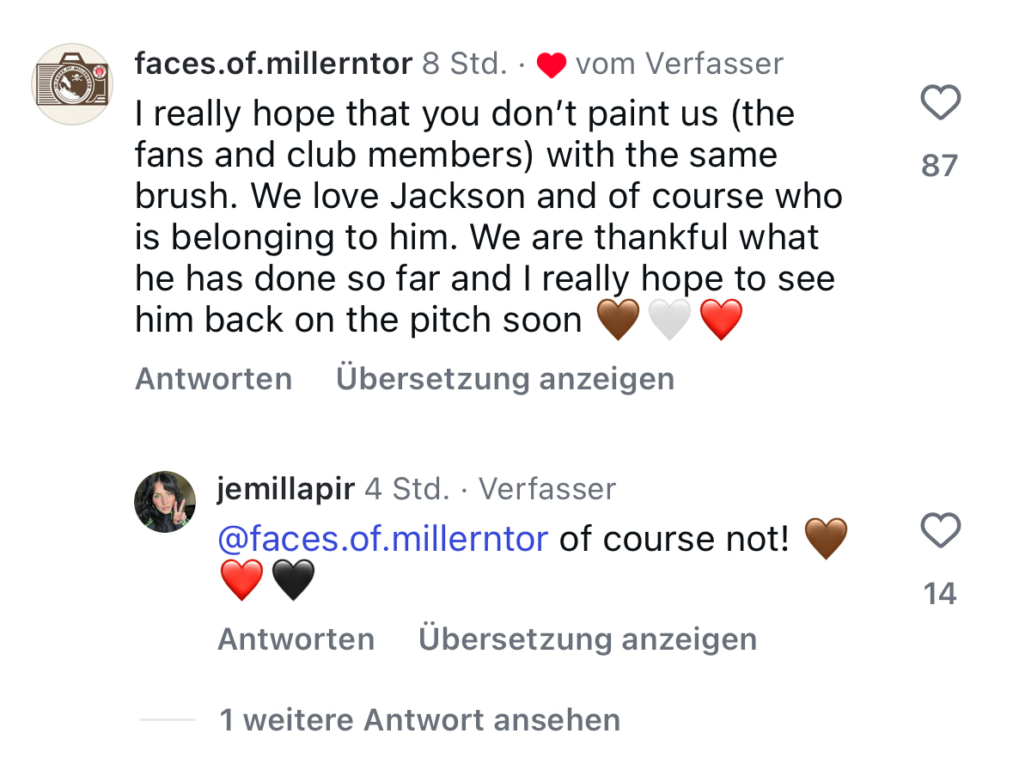The image size is (1013, 764).
Task: Open jemillapir's profile picture
Action: 165,502
